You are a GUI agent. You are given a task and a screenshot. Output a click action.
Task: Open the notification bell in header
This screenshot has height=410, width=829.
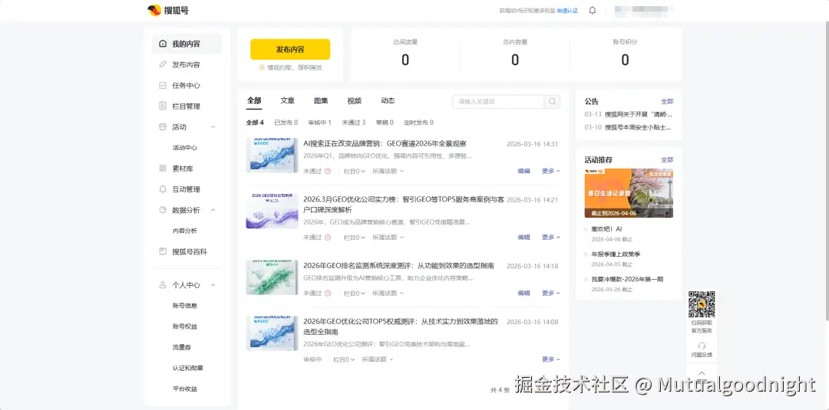[x=592, y=10]
